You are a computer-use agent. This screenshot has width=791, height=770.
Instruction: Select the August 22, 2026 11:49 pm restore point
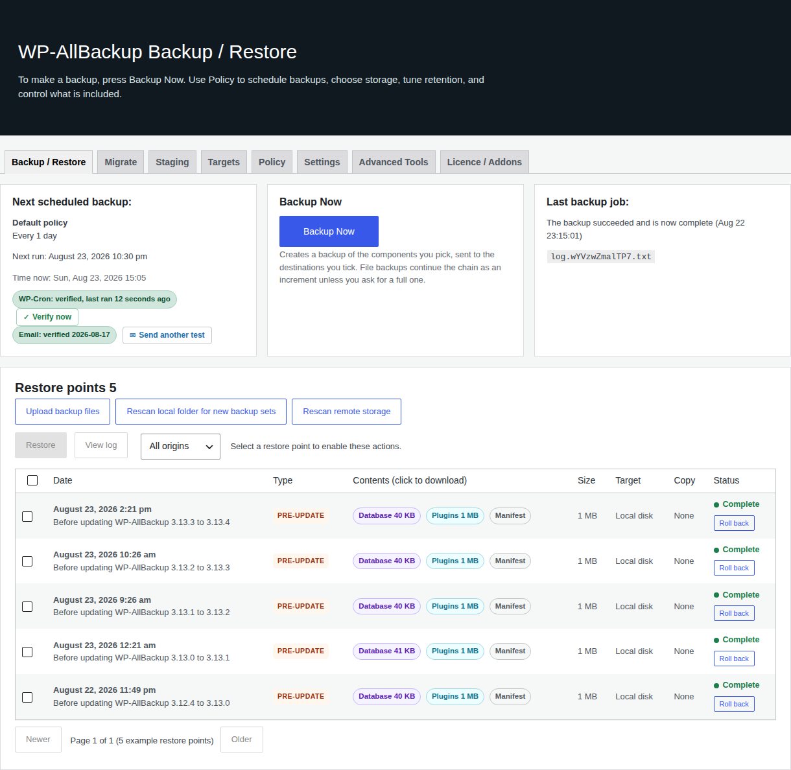click(x=27, y=697)
